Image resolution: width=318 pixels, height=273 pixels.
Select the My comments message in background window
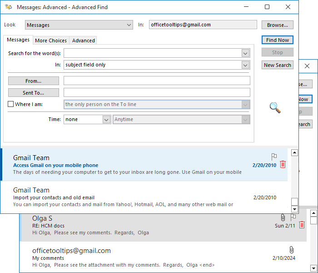tap(164, 258)
